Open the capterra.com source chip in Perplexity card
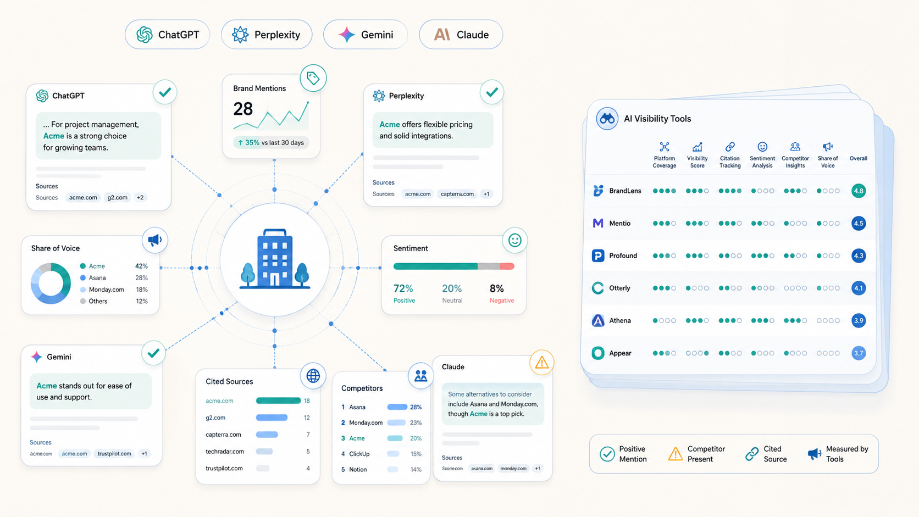919x517 pixels. [457, 194]
